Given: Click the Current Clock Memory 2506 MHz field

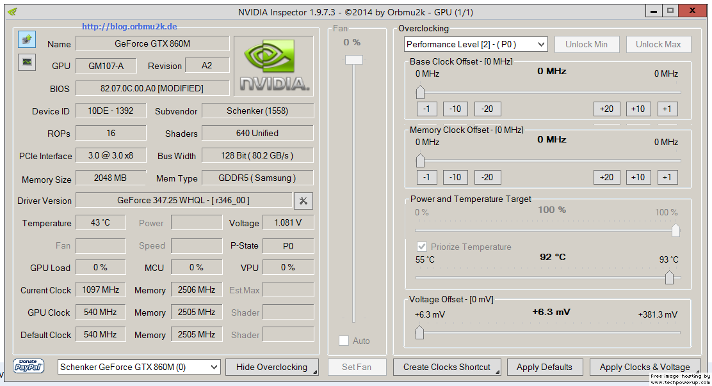Looking at the screenshot, I should pyautogui.click(x=197, y=289).
